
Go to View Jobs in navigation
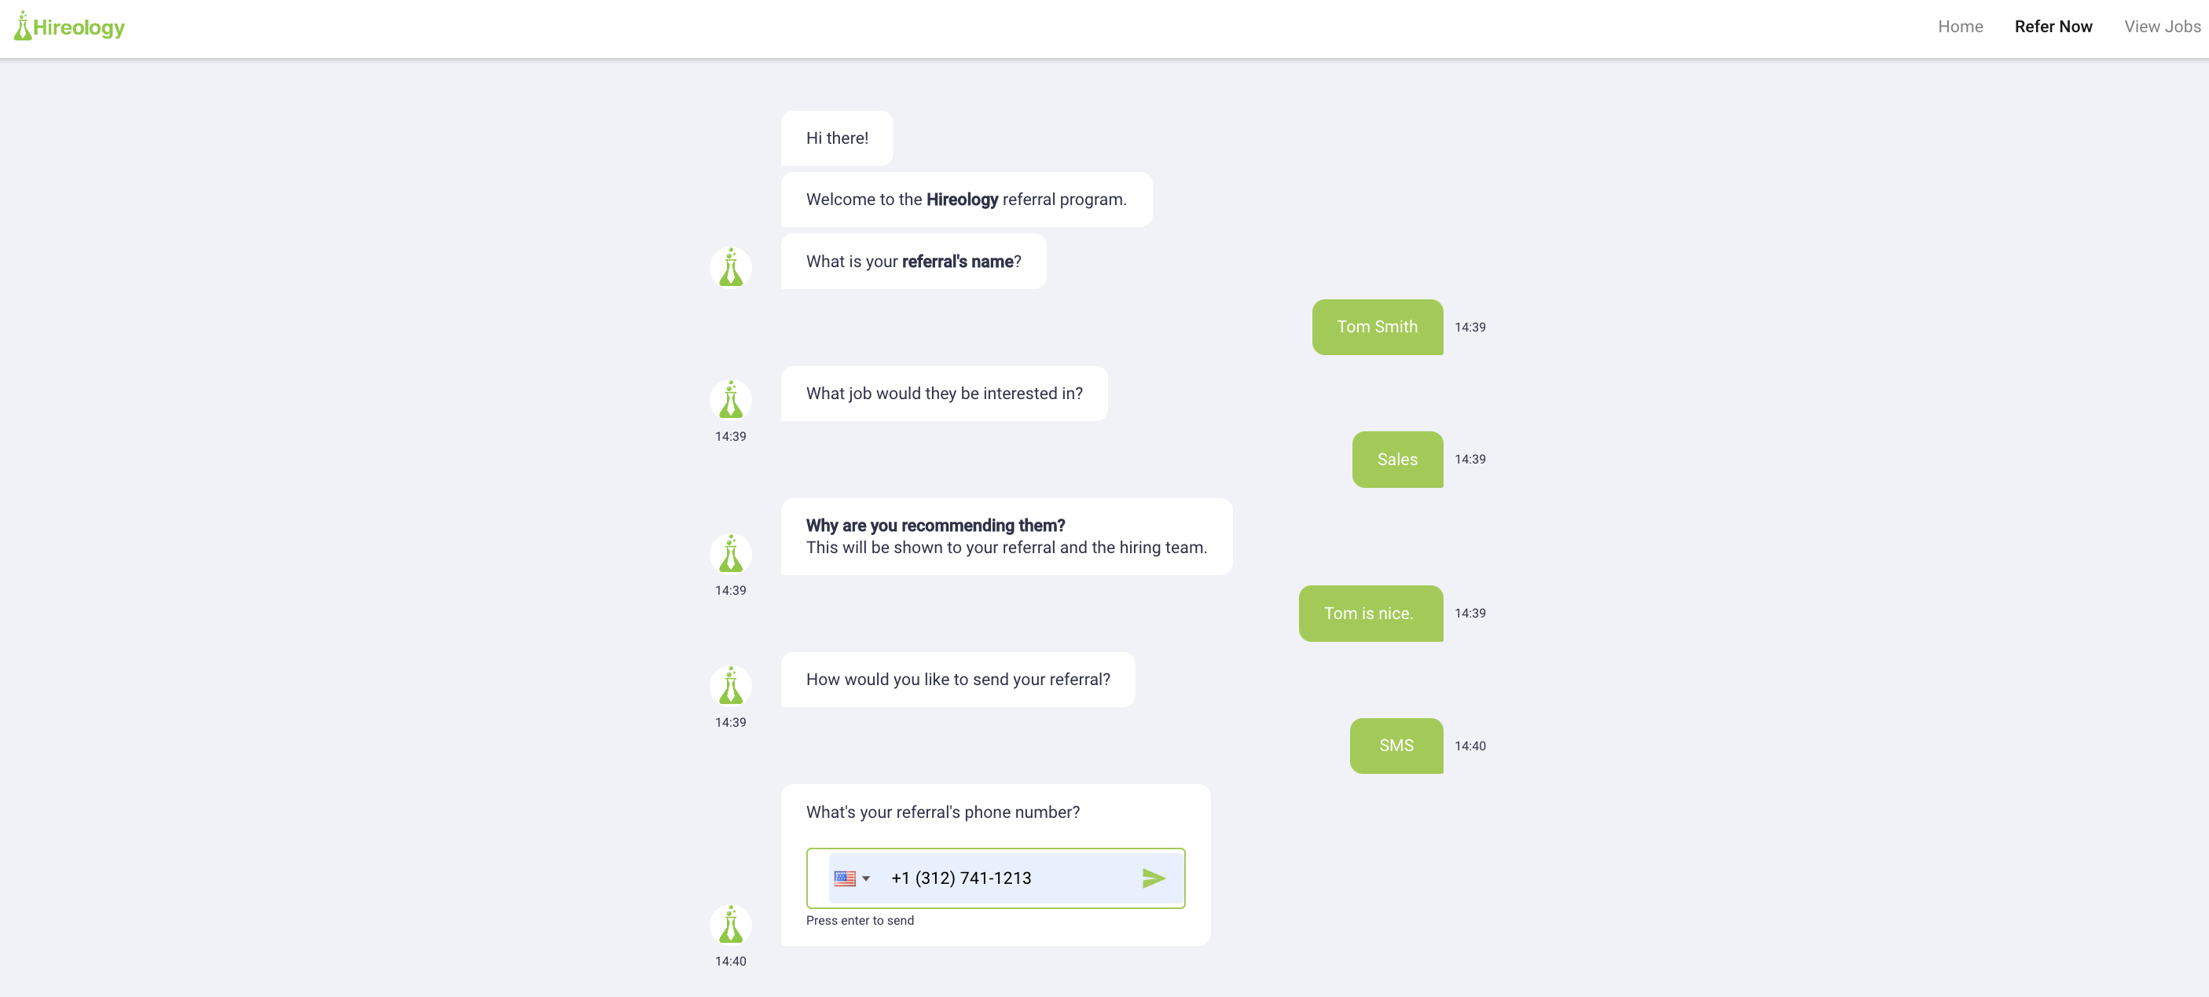pos(2162,27)
